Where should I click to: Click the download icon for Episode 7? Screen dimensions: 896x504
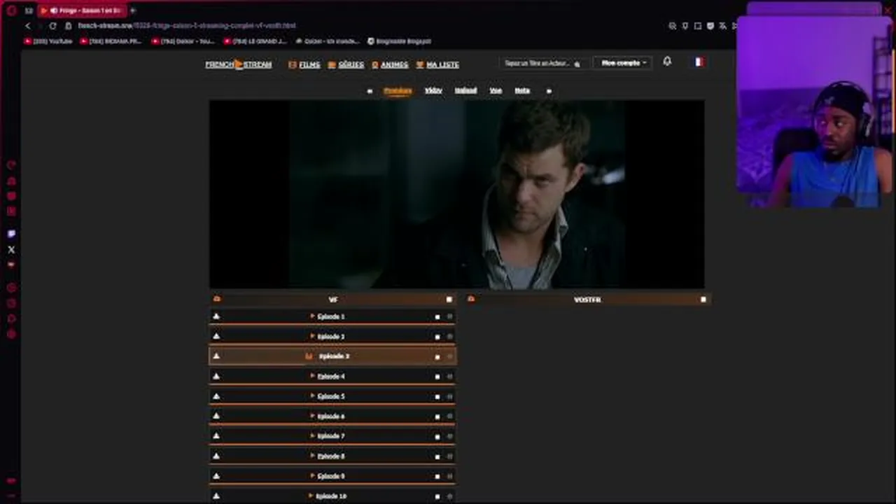[216, 436]
